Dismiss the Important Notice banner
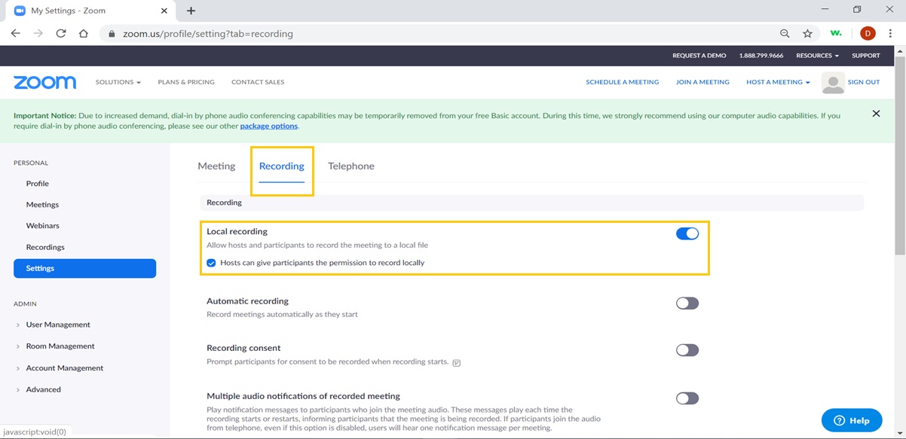 876,114
